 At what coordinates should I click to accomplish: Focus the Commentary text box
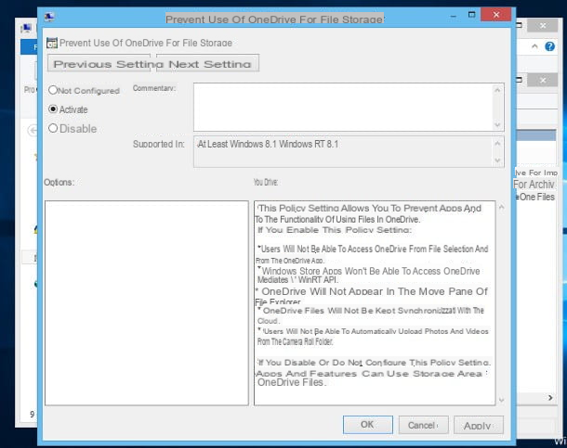click(x=344, y=108)
